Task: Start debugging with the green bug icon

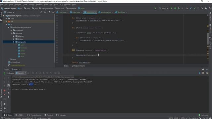Action: [x=175, y=8]
